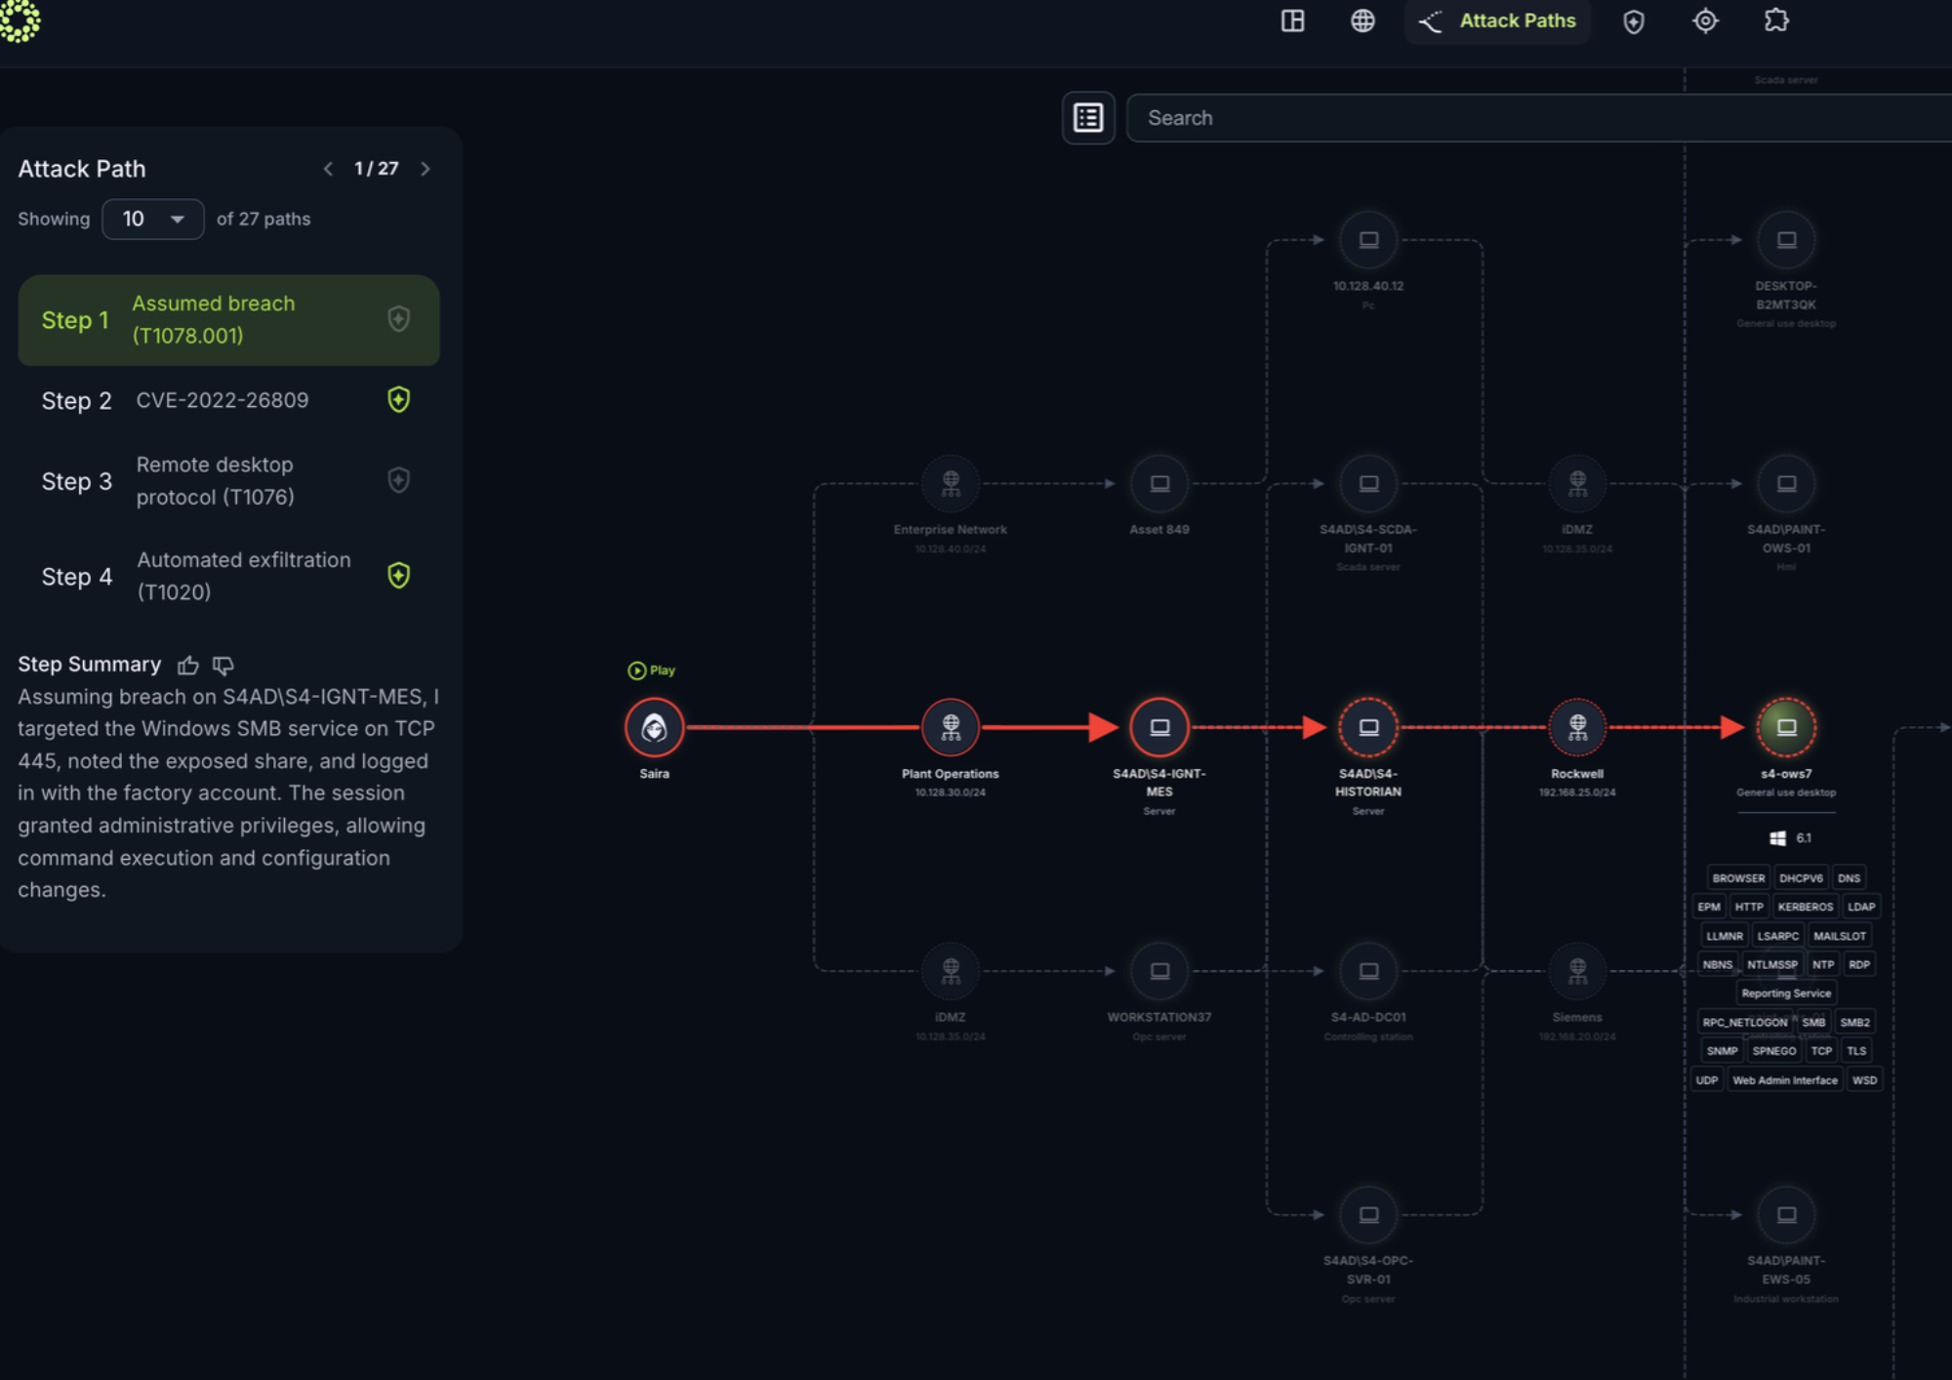Click the RPC_NETLOGON service tag

point(1745,1023)
